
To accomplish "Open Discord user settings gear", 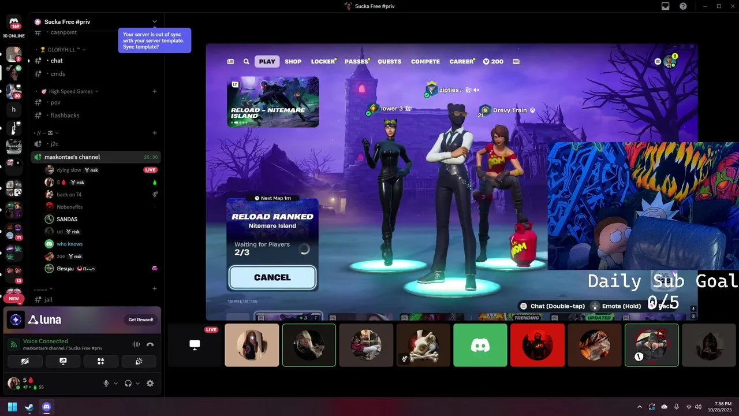I will click(x=150, y=383).
